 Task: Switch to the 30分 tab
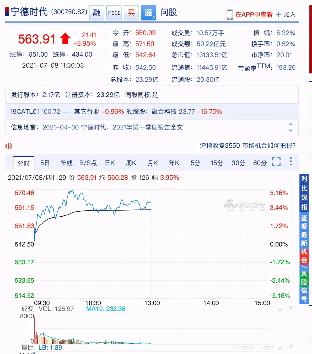click(x=238, y=163)
